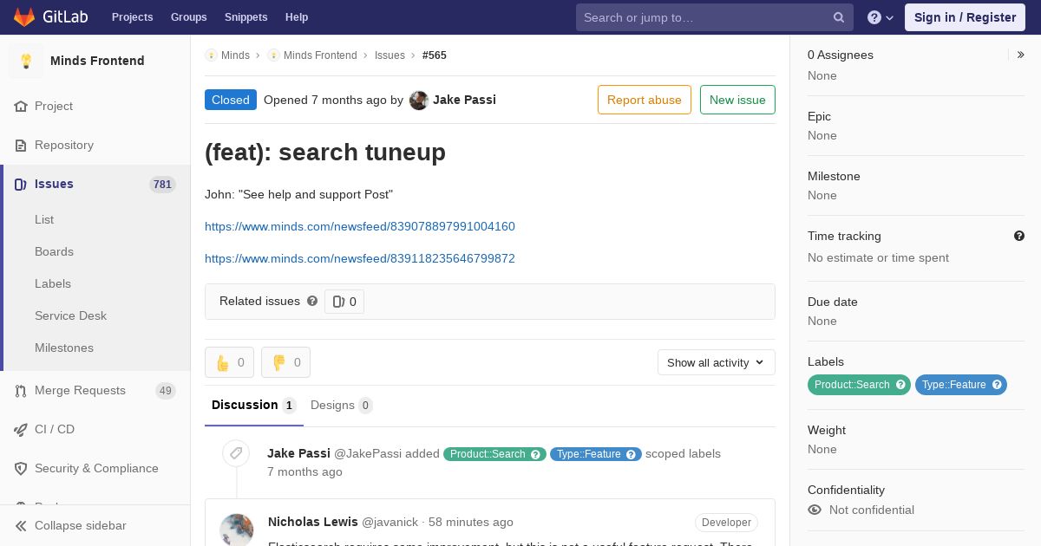Click the Sign in / Register button
This screenshot has height=546, width=1041.
pos(965,17)
